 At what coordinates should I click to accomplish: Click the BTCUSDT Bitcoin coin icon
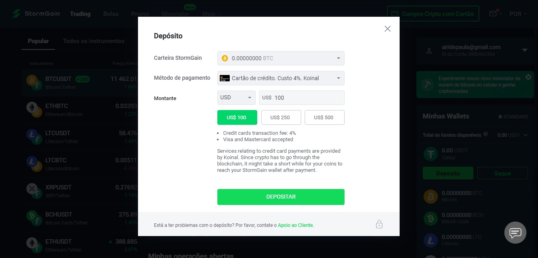[x=32, y=80]
